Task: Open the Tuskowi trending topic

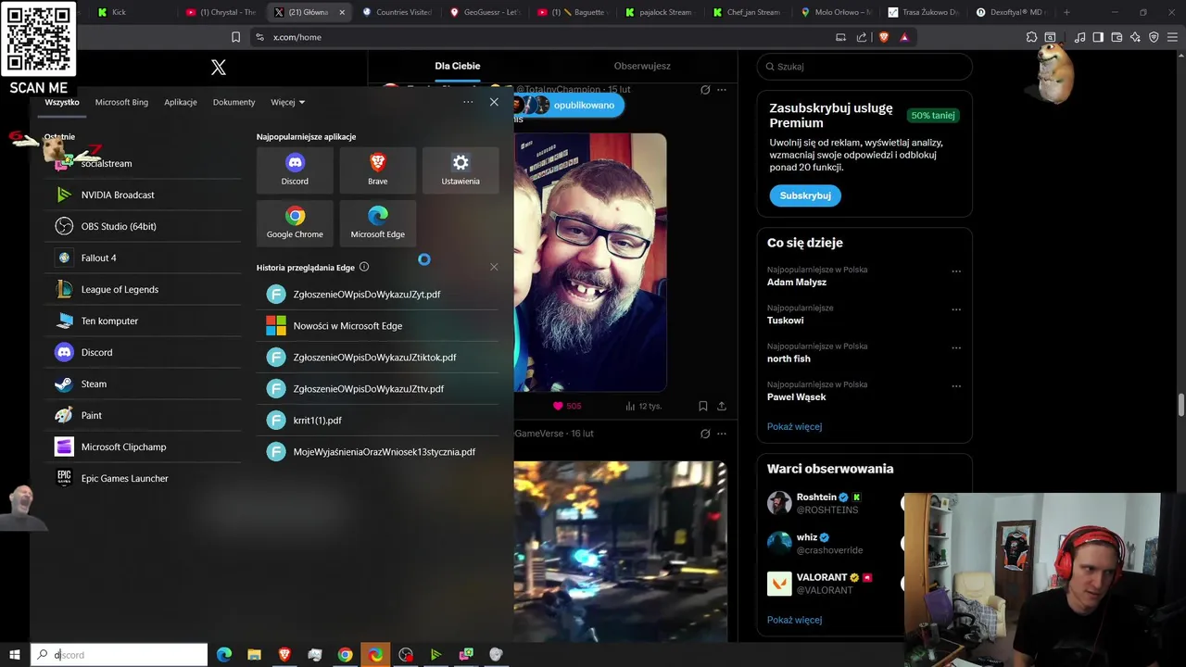Action: [786, 320]
